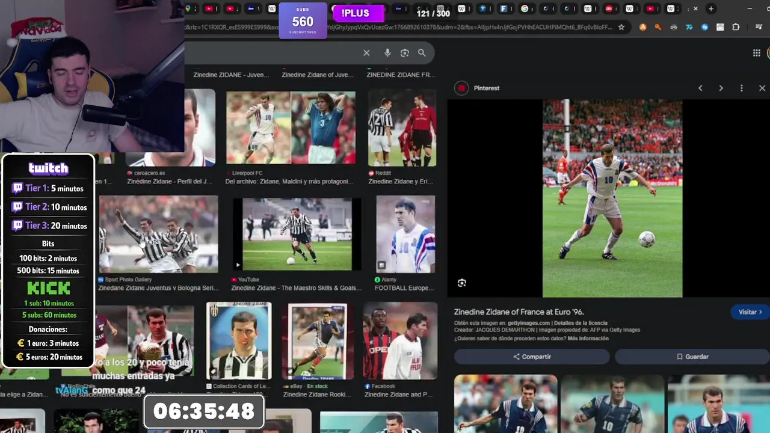The height and width of the screenshot is (433, 770).
Task: Open the Alamy FOOTBALL Europe thumbnail
Action: pos(405,234)
